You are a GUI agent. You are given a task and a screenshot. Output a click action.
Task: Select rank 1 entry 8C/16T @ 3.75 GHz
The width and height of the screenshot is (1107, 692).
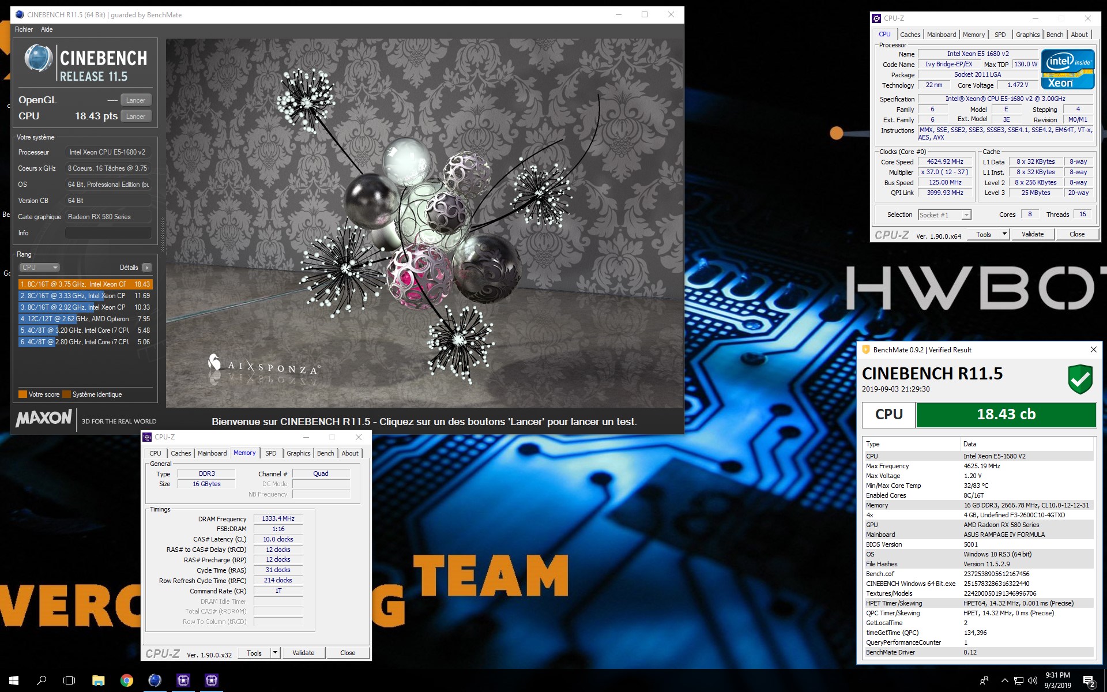pyautogui.click(x=85, y=284)
